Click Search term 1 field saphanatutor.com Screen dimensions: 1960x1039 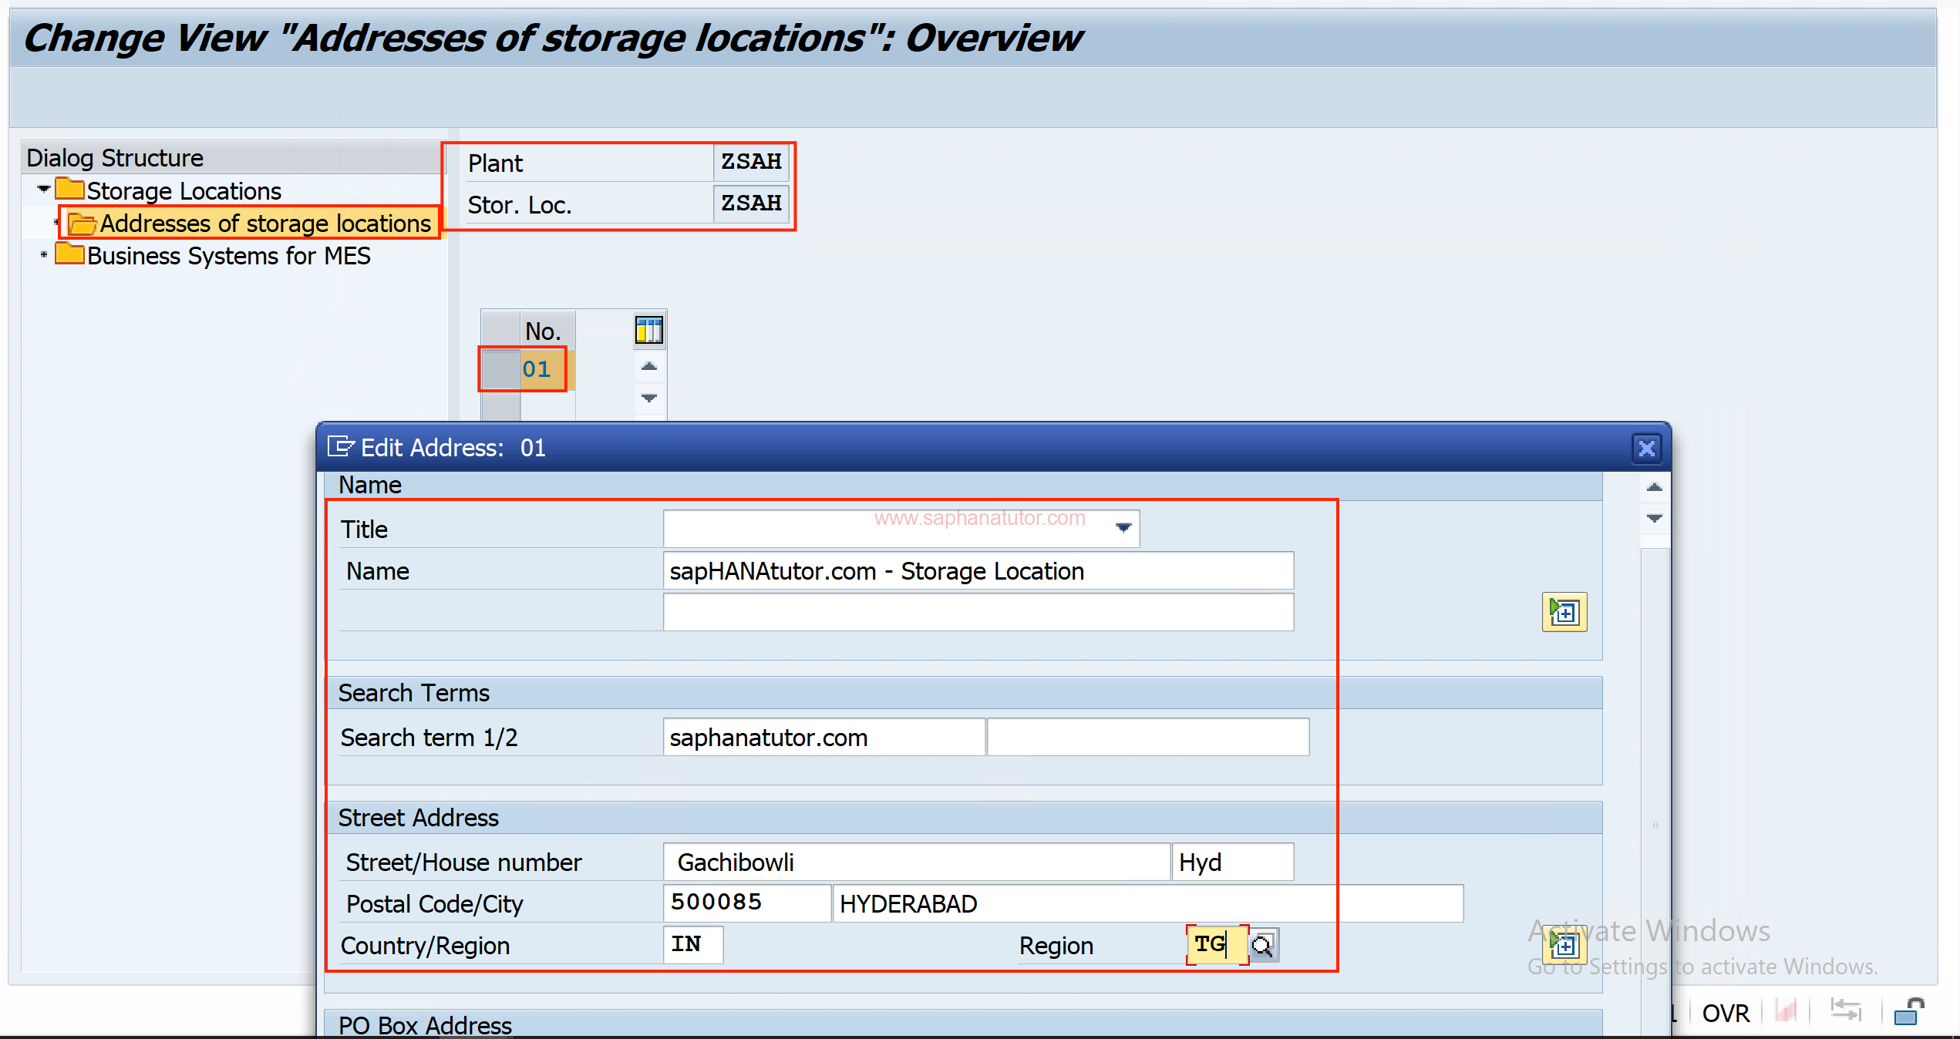coord(823,738)
